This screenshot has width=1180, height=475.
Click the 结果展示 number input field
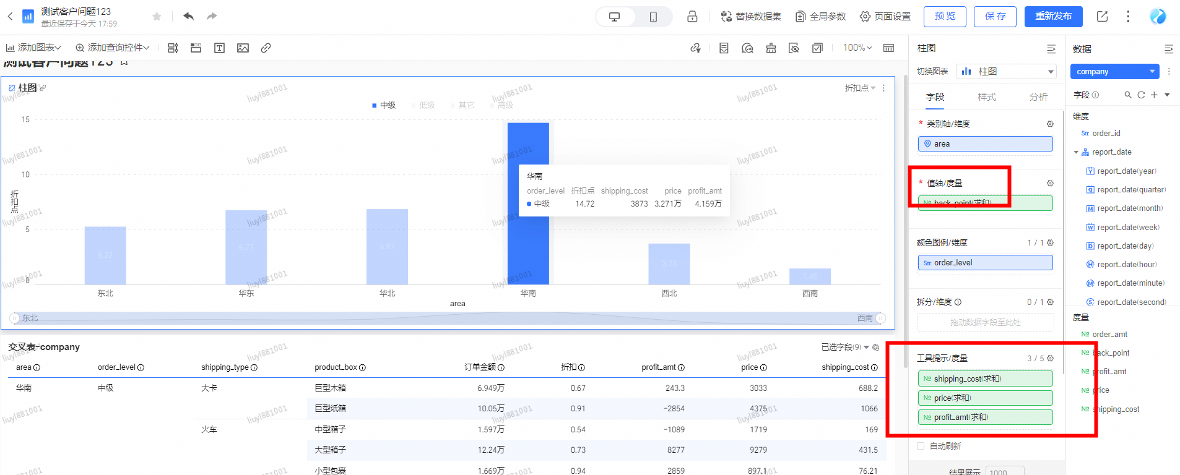point(1004,471)
